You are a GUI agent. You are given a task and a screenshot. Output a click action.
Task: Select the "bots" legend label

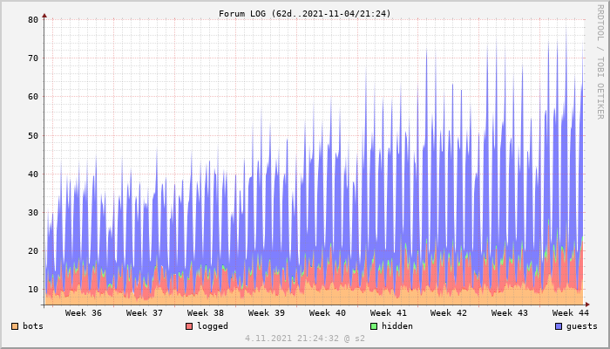click(x=33, y=326)
